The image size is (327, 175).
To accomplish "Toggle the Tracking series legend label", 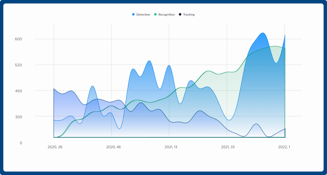I will (189, 14).
